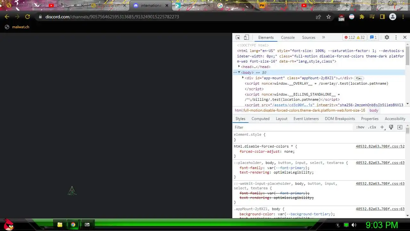Open the Extensions puzzle piece menu

click(x=362, y=17)
